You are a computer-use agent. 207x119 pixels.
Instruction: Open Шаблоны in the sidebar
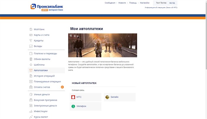click(39, 65)
